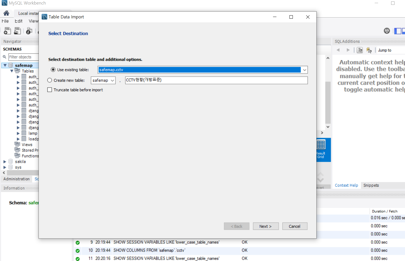Create a new SQL tab icon
This screenshot has height=261, width=405.
click(x=7, y=31)
